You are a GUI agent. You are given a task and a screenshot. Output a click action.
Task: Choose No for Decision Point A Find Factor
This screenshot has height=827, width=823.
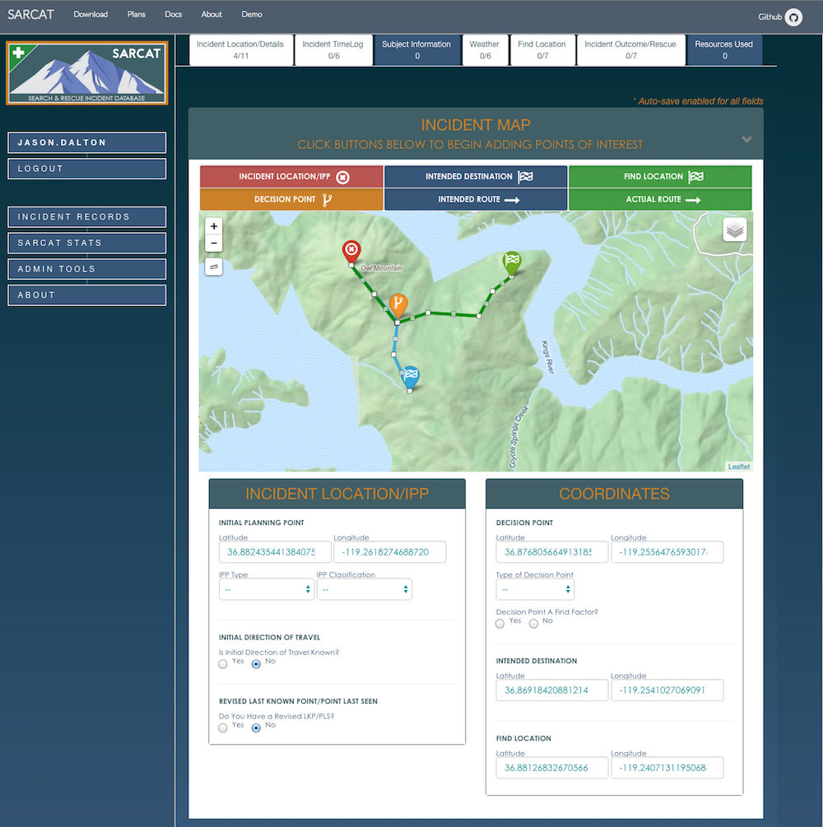534,624
